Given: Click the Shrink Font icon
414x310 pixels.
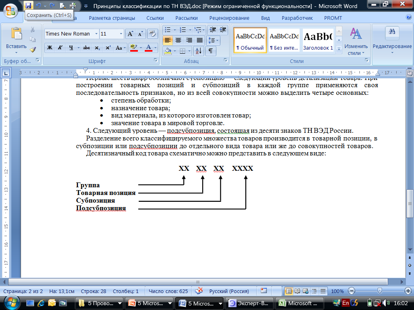Looking at the screenshot, I should click(x=140, y=34).
